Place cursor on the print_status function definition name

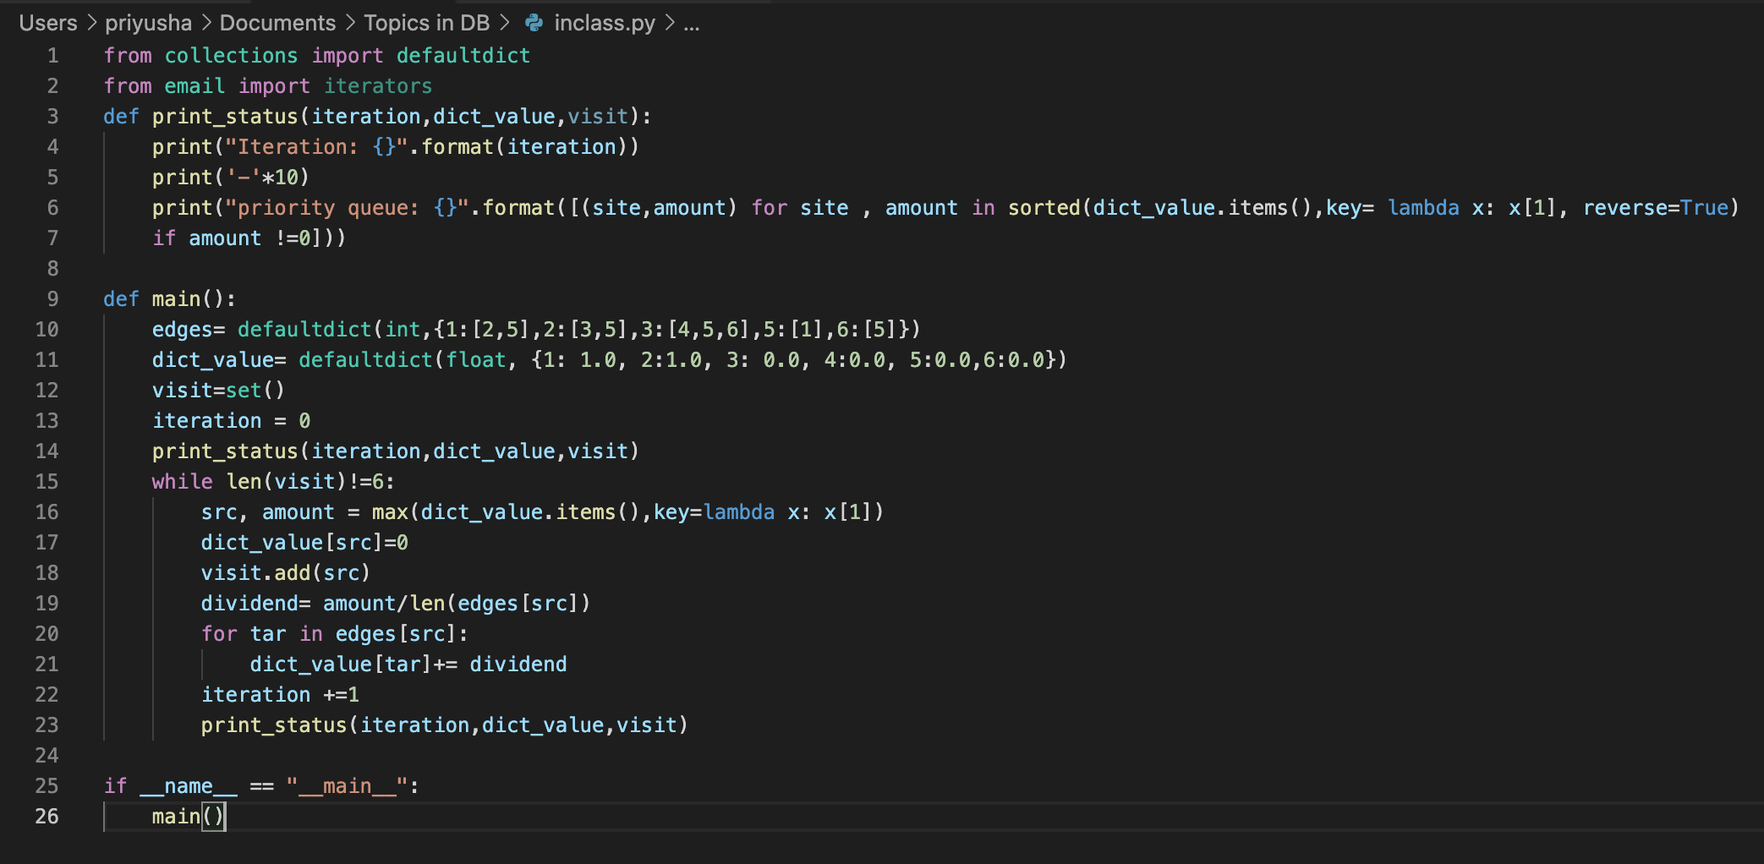[x=225, y=117]
